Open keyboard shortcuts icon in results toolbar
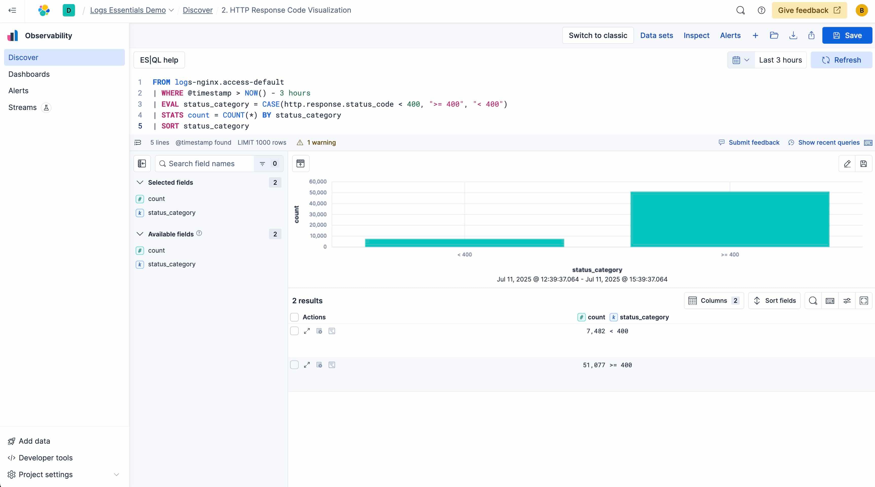The width and height of the screenshot is (875, 487). coord(830,301)
